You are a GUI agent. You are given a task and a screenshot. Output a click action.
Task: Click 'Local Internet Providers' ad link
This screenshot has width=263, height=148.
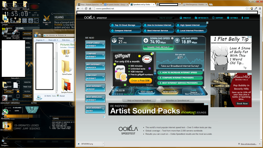click(191, 31)
